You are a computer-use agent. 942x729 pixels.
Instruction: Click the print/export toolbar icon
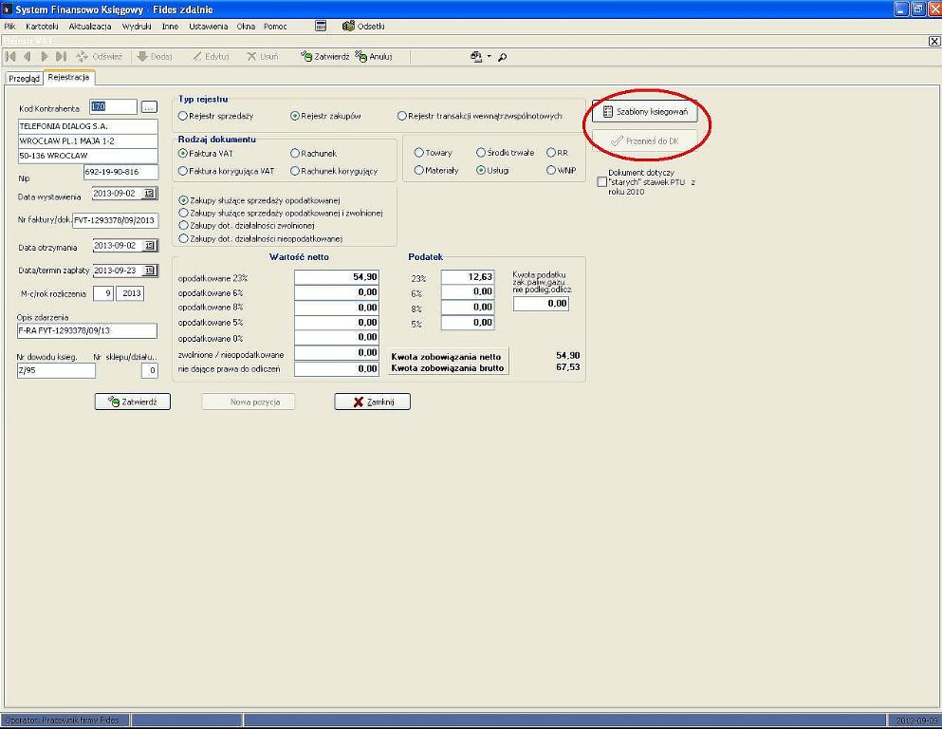(x=476, y=57)
